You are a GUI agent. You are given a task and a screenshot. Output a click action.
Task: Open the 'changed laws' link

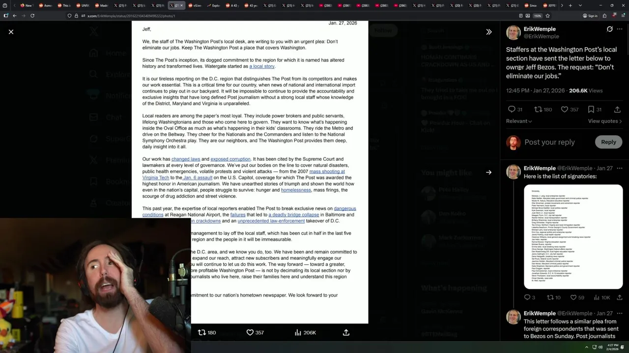point(186,159)
